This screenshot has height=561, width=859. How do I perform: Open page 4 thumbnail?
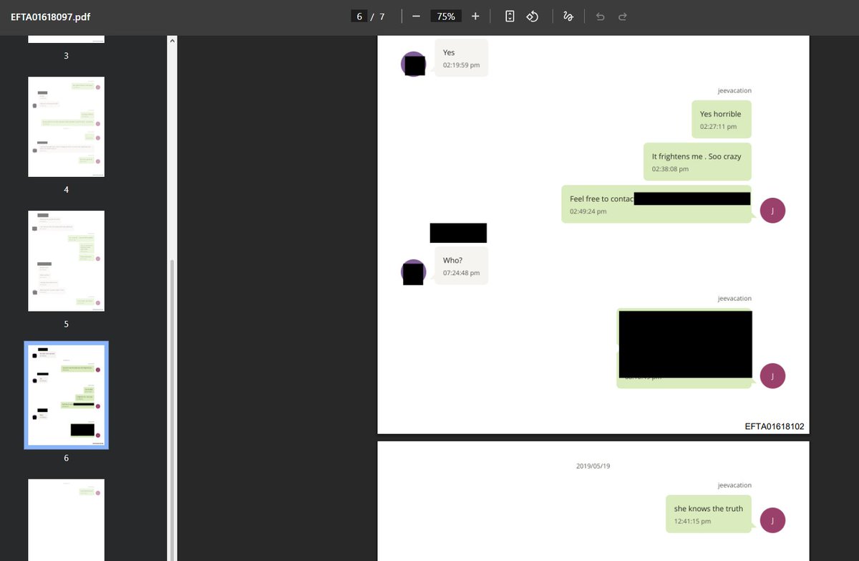coord(67,127)
